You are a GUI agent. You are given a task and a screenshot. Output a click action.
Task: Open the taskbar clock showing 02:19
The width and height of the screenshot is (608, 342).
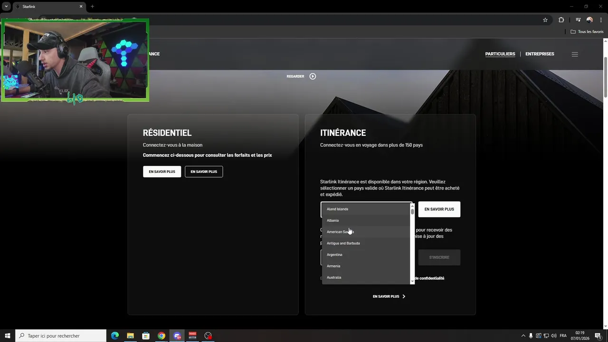pos(580,336)
